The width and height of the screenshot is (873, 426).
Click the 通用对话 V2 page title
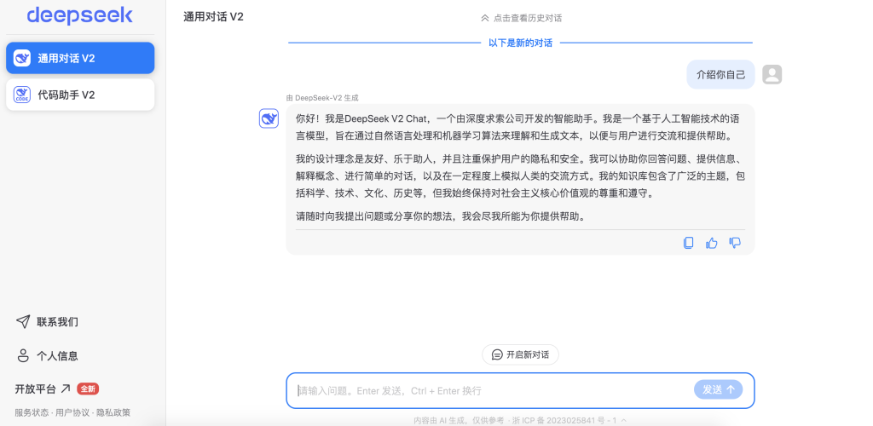[x=213, y=17]
